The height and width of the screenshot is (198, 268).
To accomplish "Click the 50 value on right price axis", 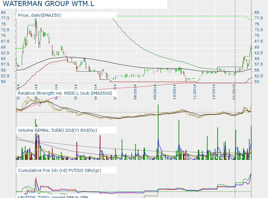I will coord(257,82).
